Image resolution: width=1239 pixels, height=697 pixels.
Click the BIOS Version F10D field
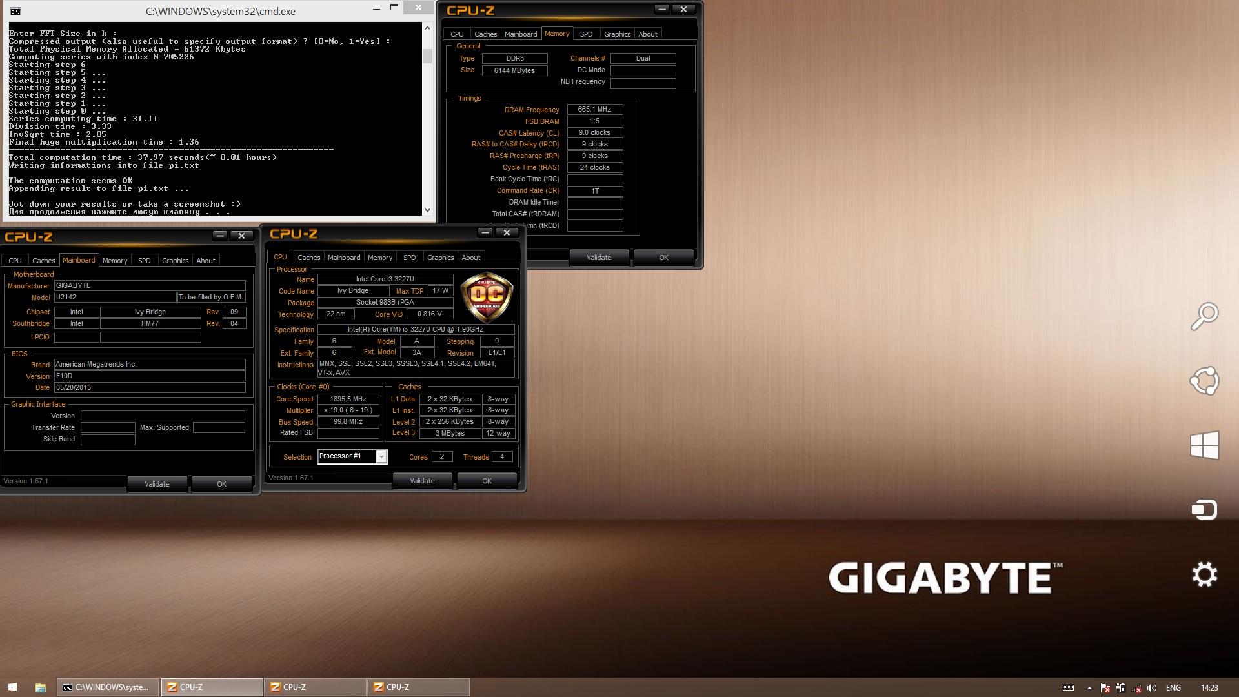(x=150, y=376)
